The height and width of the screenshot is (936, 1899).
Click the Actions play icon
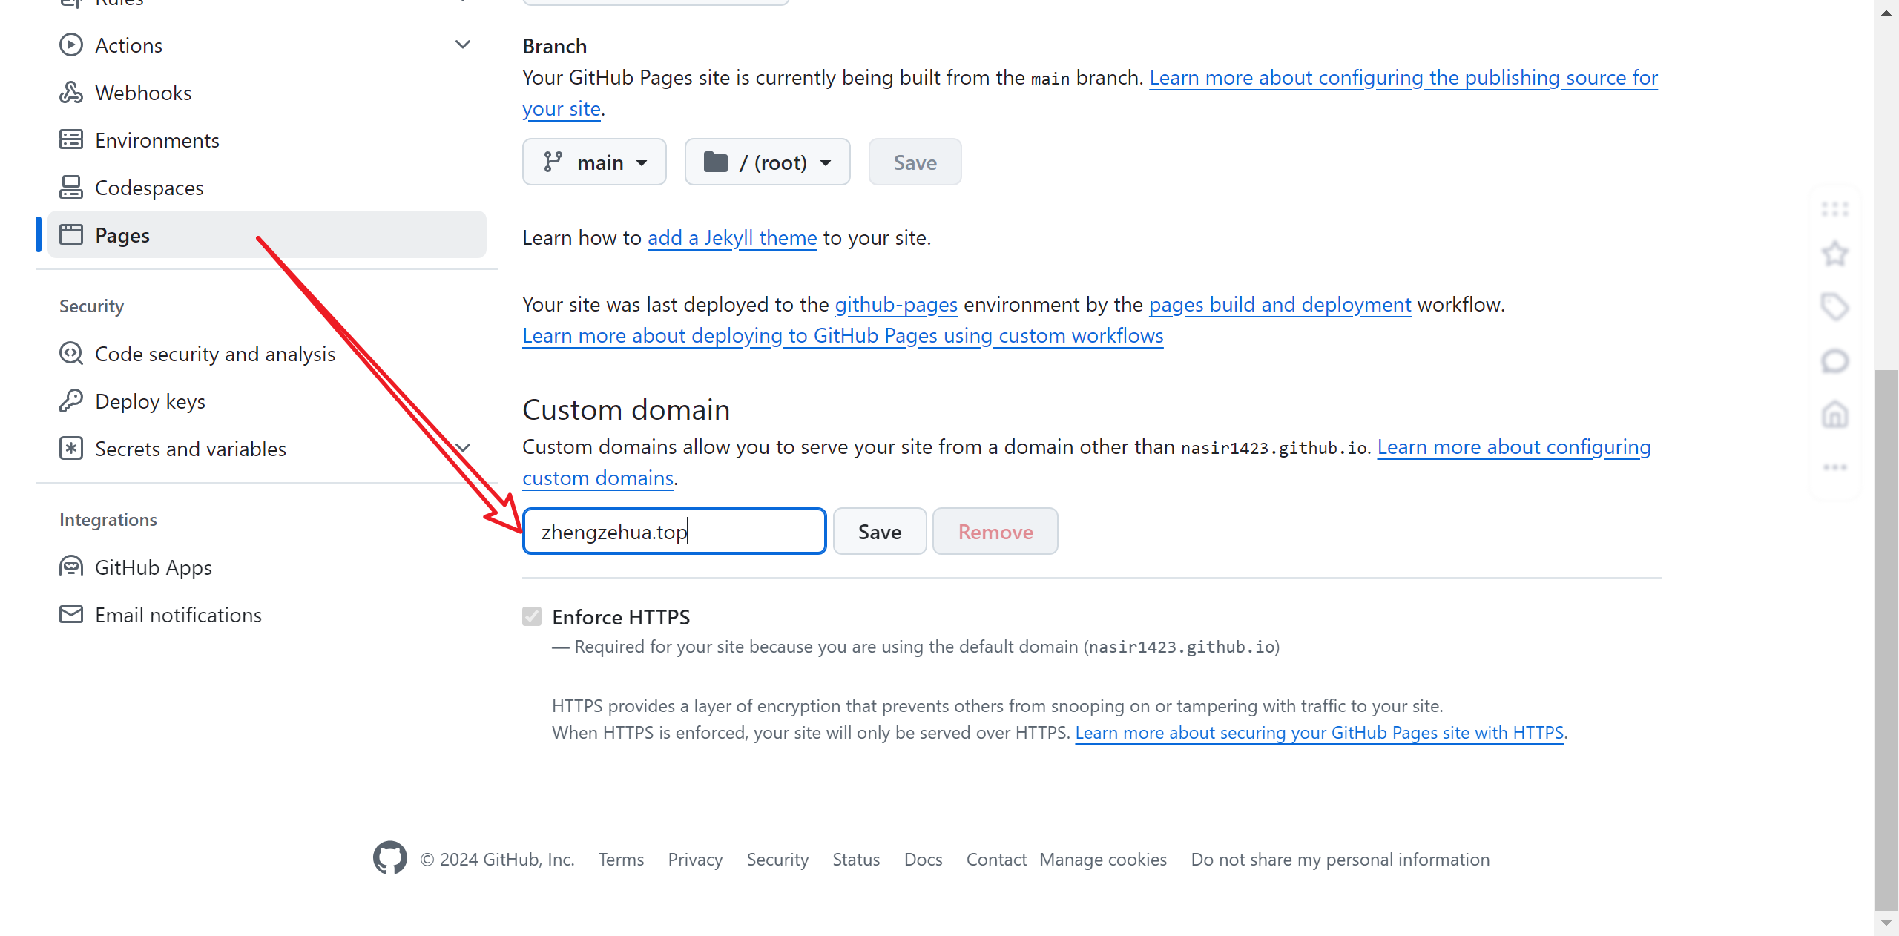click(x=71, y=45)
